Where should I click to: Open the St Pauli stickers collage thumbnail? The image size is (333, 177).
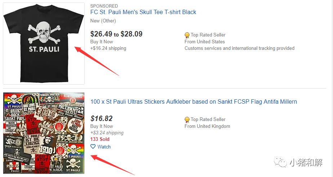click(44, 133)
